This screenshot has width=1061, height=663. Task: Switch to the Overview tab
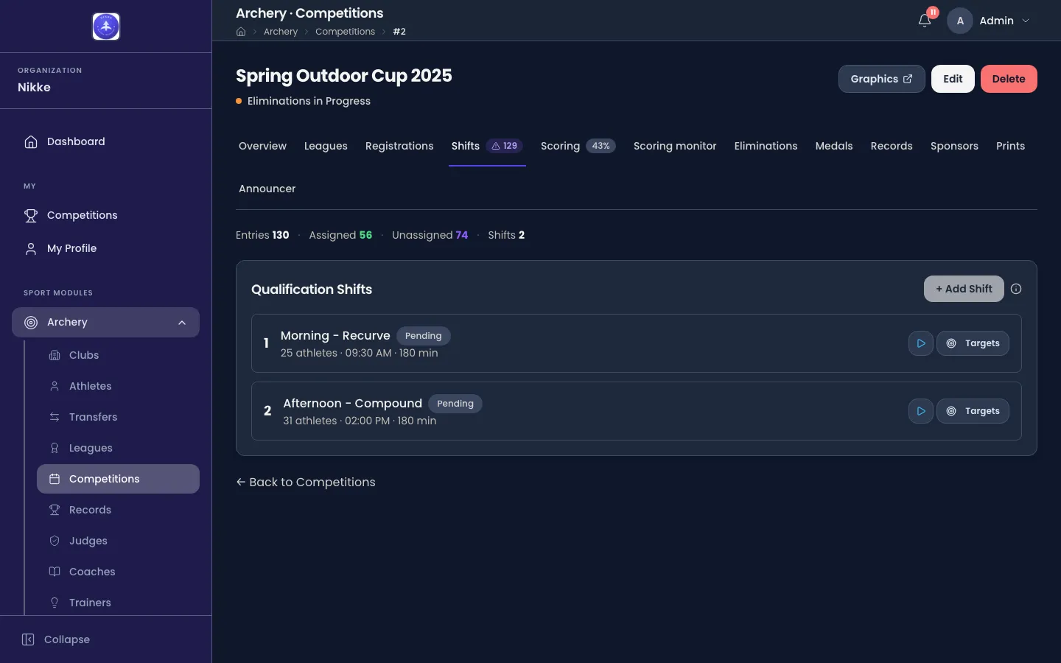click(262, 146)
